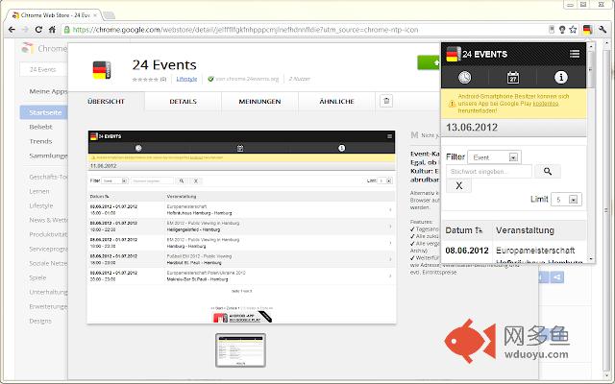
Task: Switch to the DETAILS tab
Action: click(x=183, y=101)
